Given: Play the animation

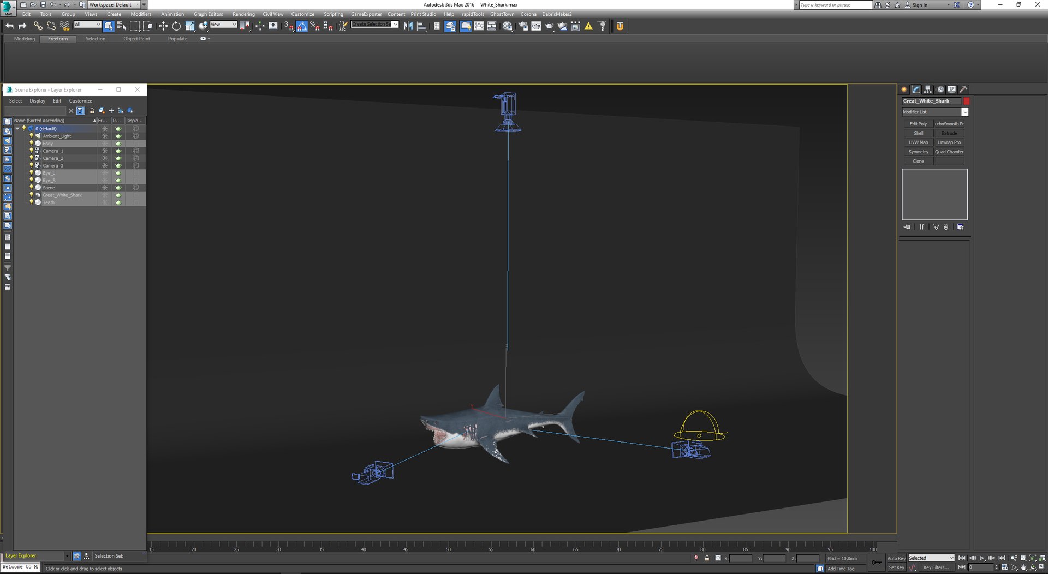Looking at the screenshot, I should (982, 558).
